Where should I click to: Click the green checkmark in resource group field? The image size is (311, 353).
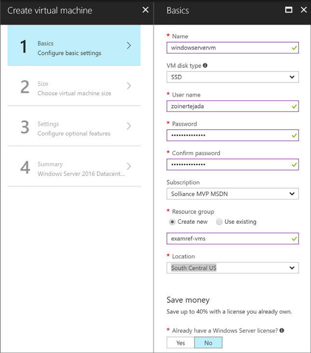pyautogui.click(x=294, y=239)
